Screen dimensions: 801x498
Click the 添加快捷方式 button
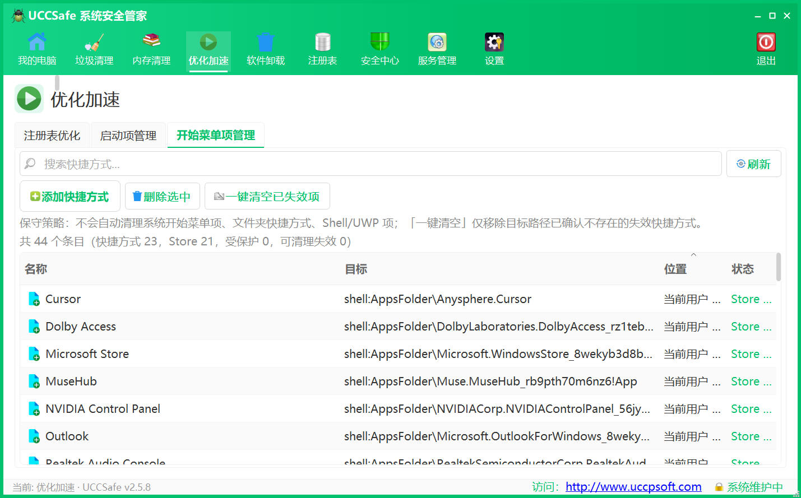[x=70, y=196]
